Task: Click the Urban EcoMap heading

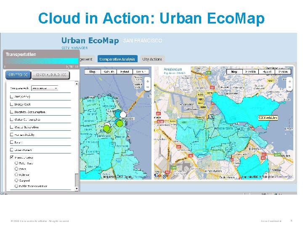Action: point(90,40)
